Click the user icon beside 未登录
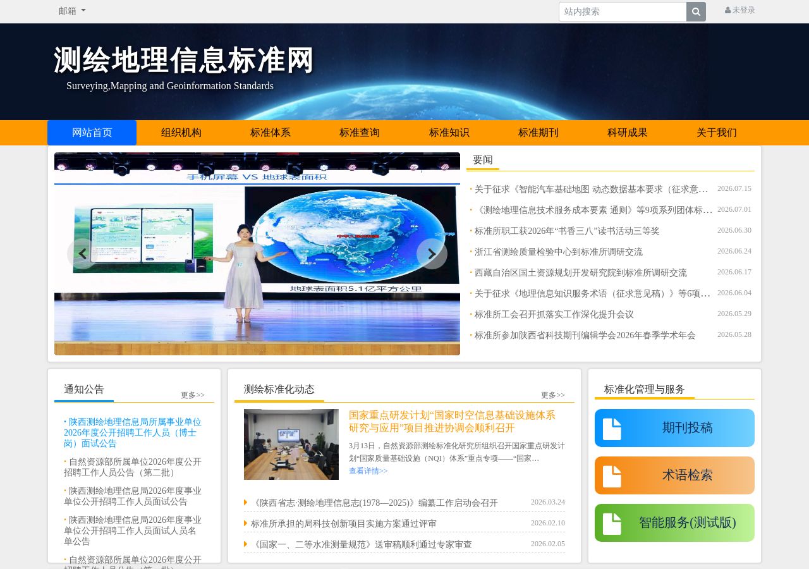The width and height of the screenshot is (809, 569). click(x=727, y=10)
